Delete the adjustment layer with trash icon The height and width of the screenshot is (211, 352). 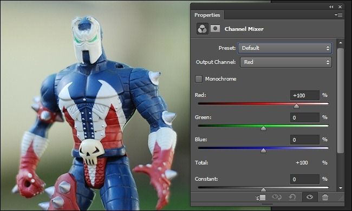[x=325, y=197]
